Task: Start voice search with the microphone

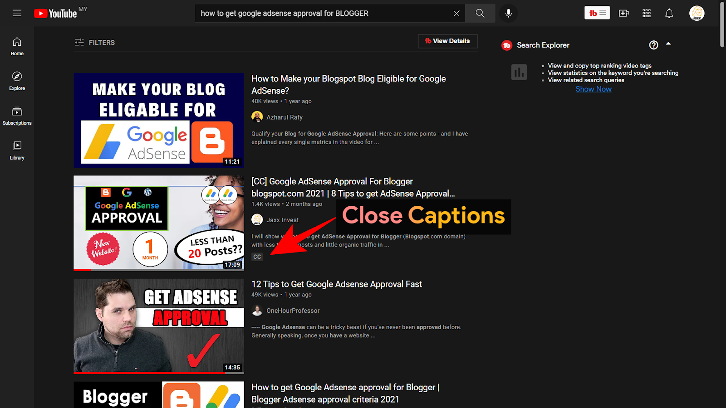Action: 509,13
